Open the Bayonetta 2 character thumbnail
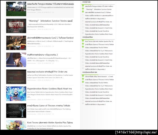This screenshot has width=158, height=135. [x=16, y=60]
